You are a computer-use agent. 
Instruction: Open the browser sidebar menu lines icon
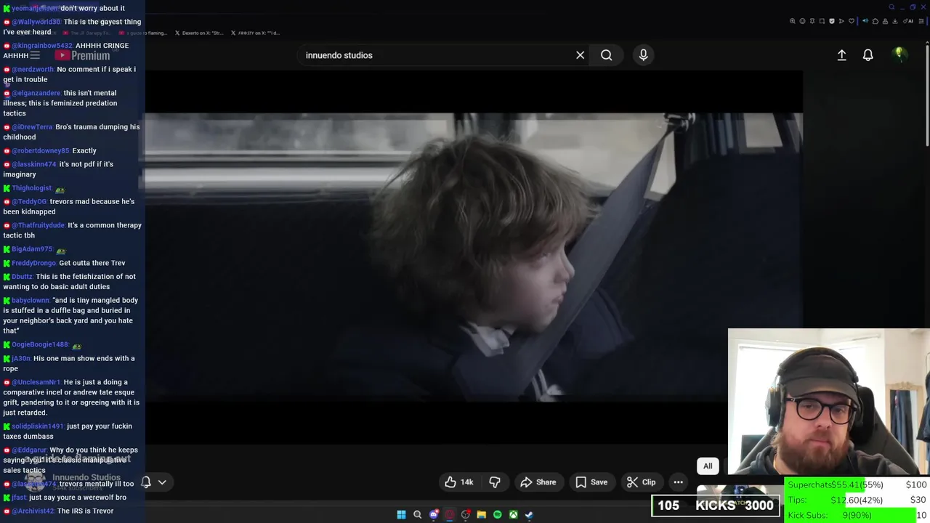pyautogui.click(x=921, y=21)
